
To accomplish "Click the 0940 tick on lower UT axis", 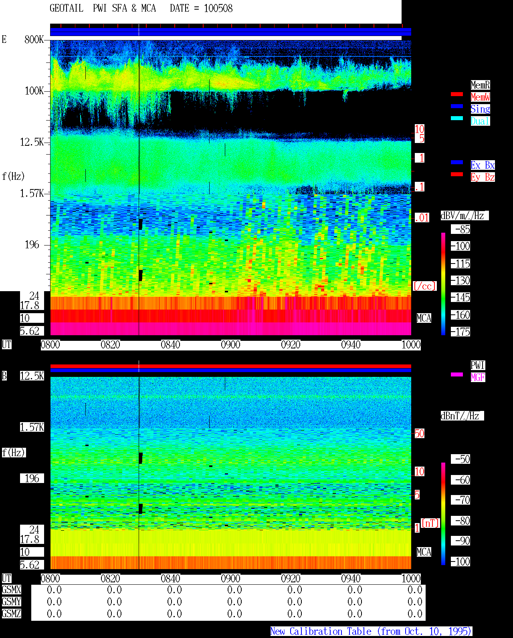I will tap(351, 579).
